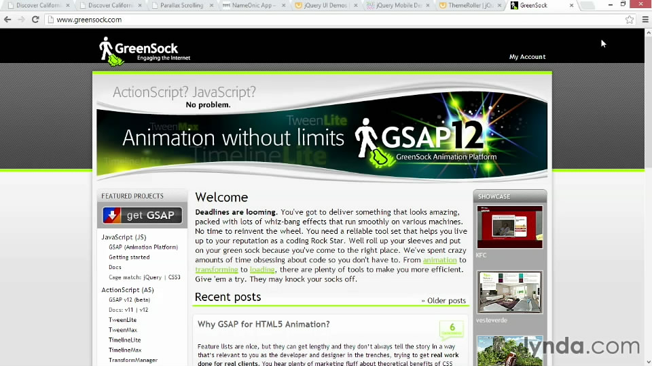
Task: Open the My Account link
Action: pos(527,57)
